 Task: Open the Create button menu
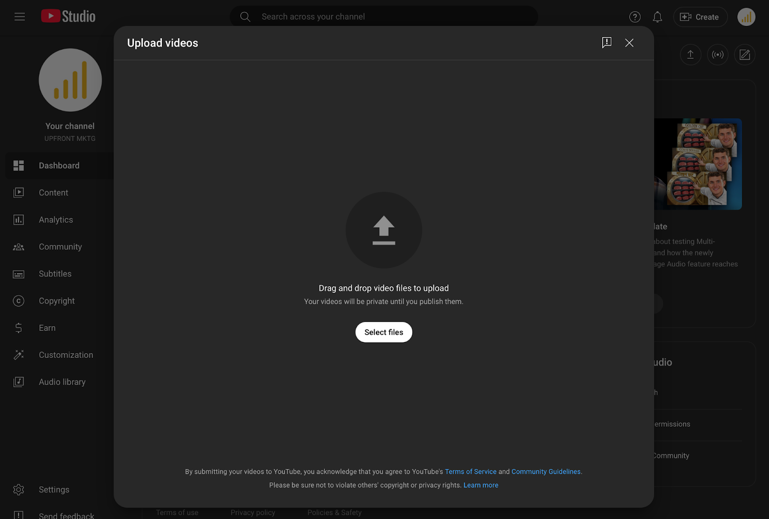click(700, 17)
